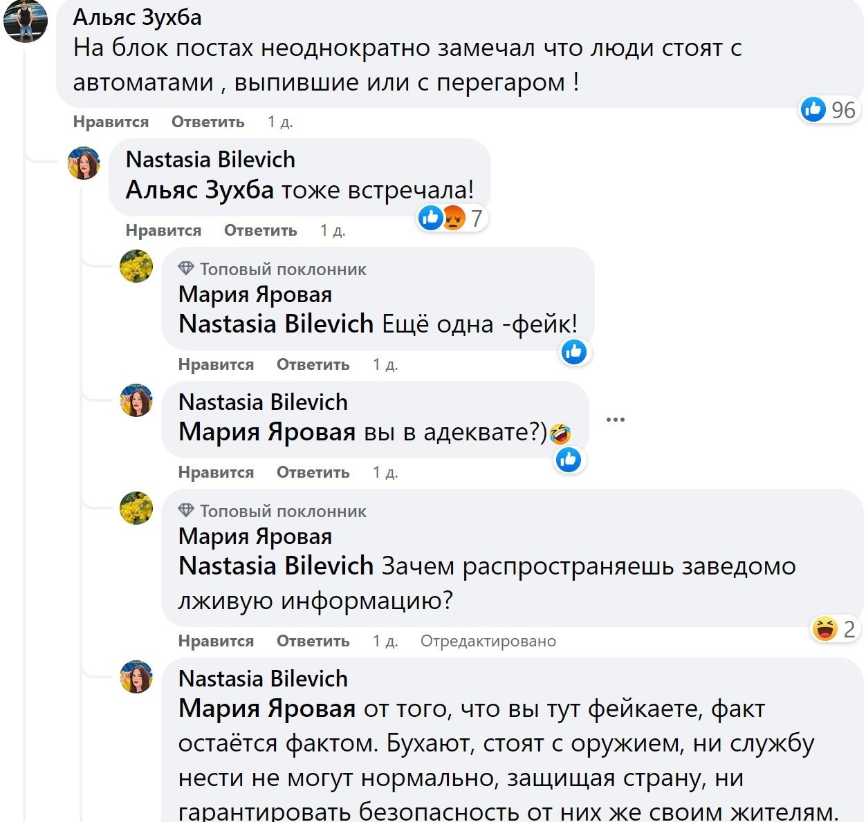Like the 'тоже встречала!' reply via Нравится

163,230
